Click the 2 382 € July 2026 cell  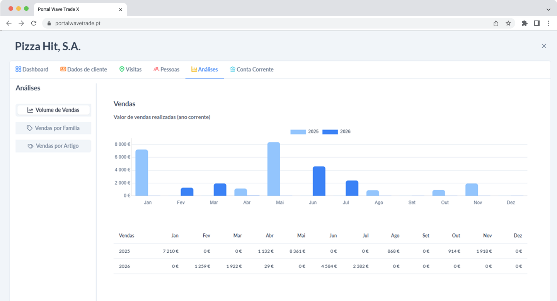tap(361, 266)
